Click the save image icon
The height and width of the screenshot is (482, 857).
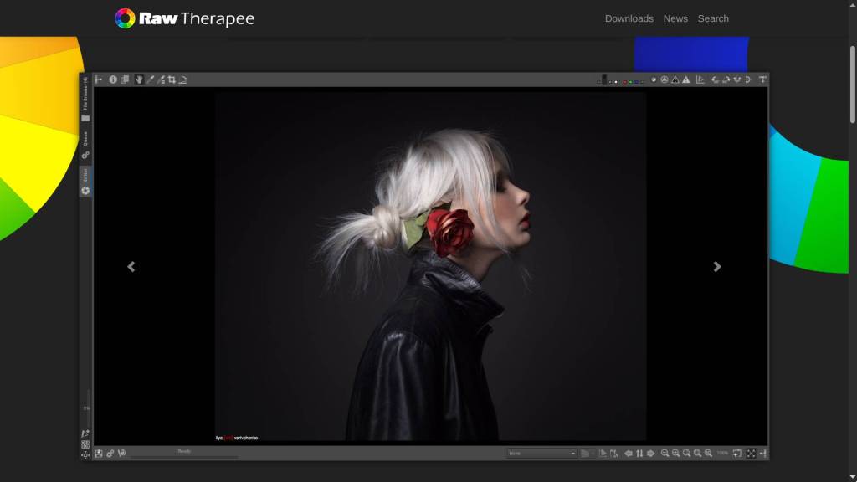[99, 454]
